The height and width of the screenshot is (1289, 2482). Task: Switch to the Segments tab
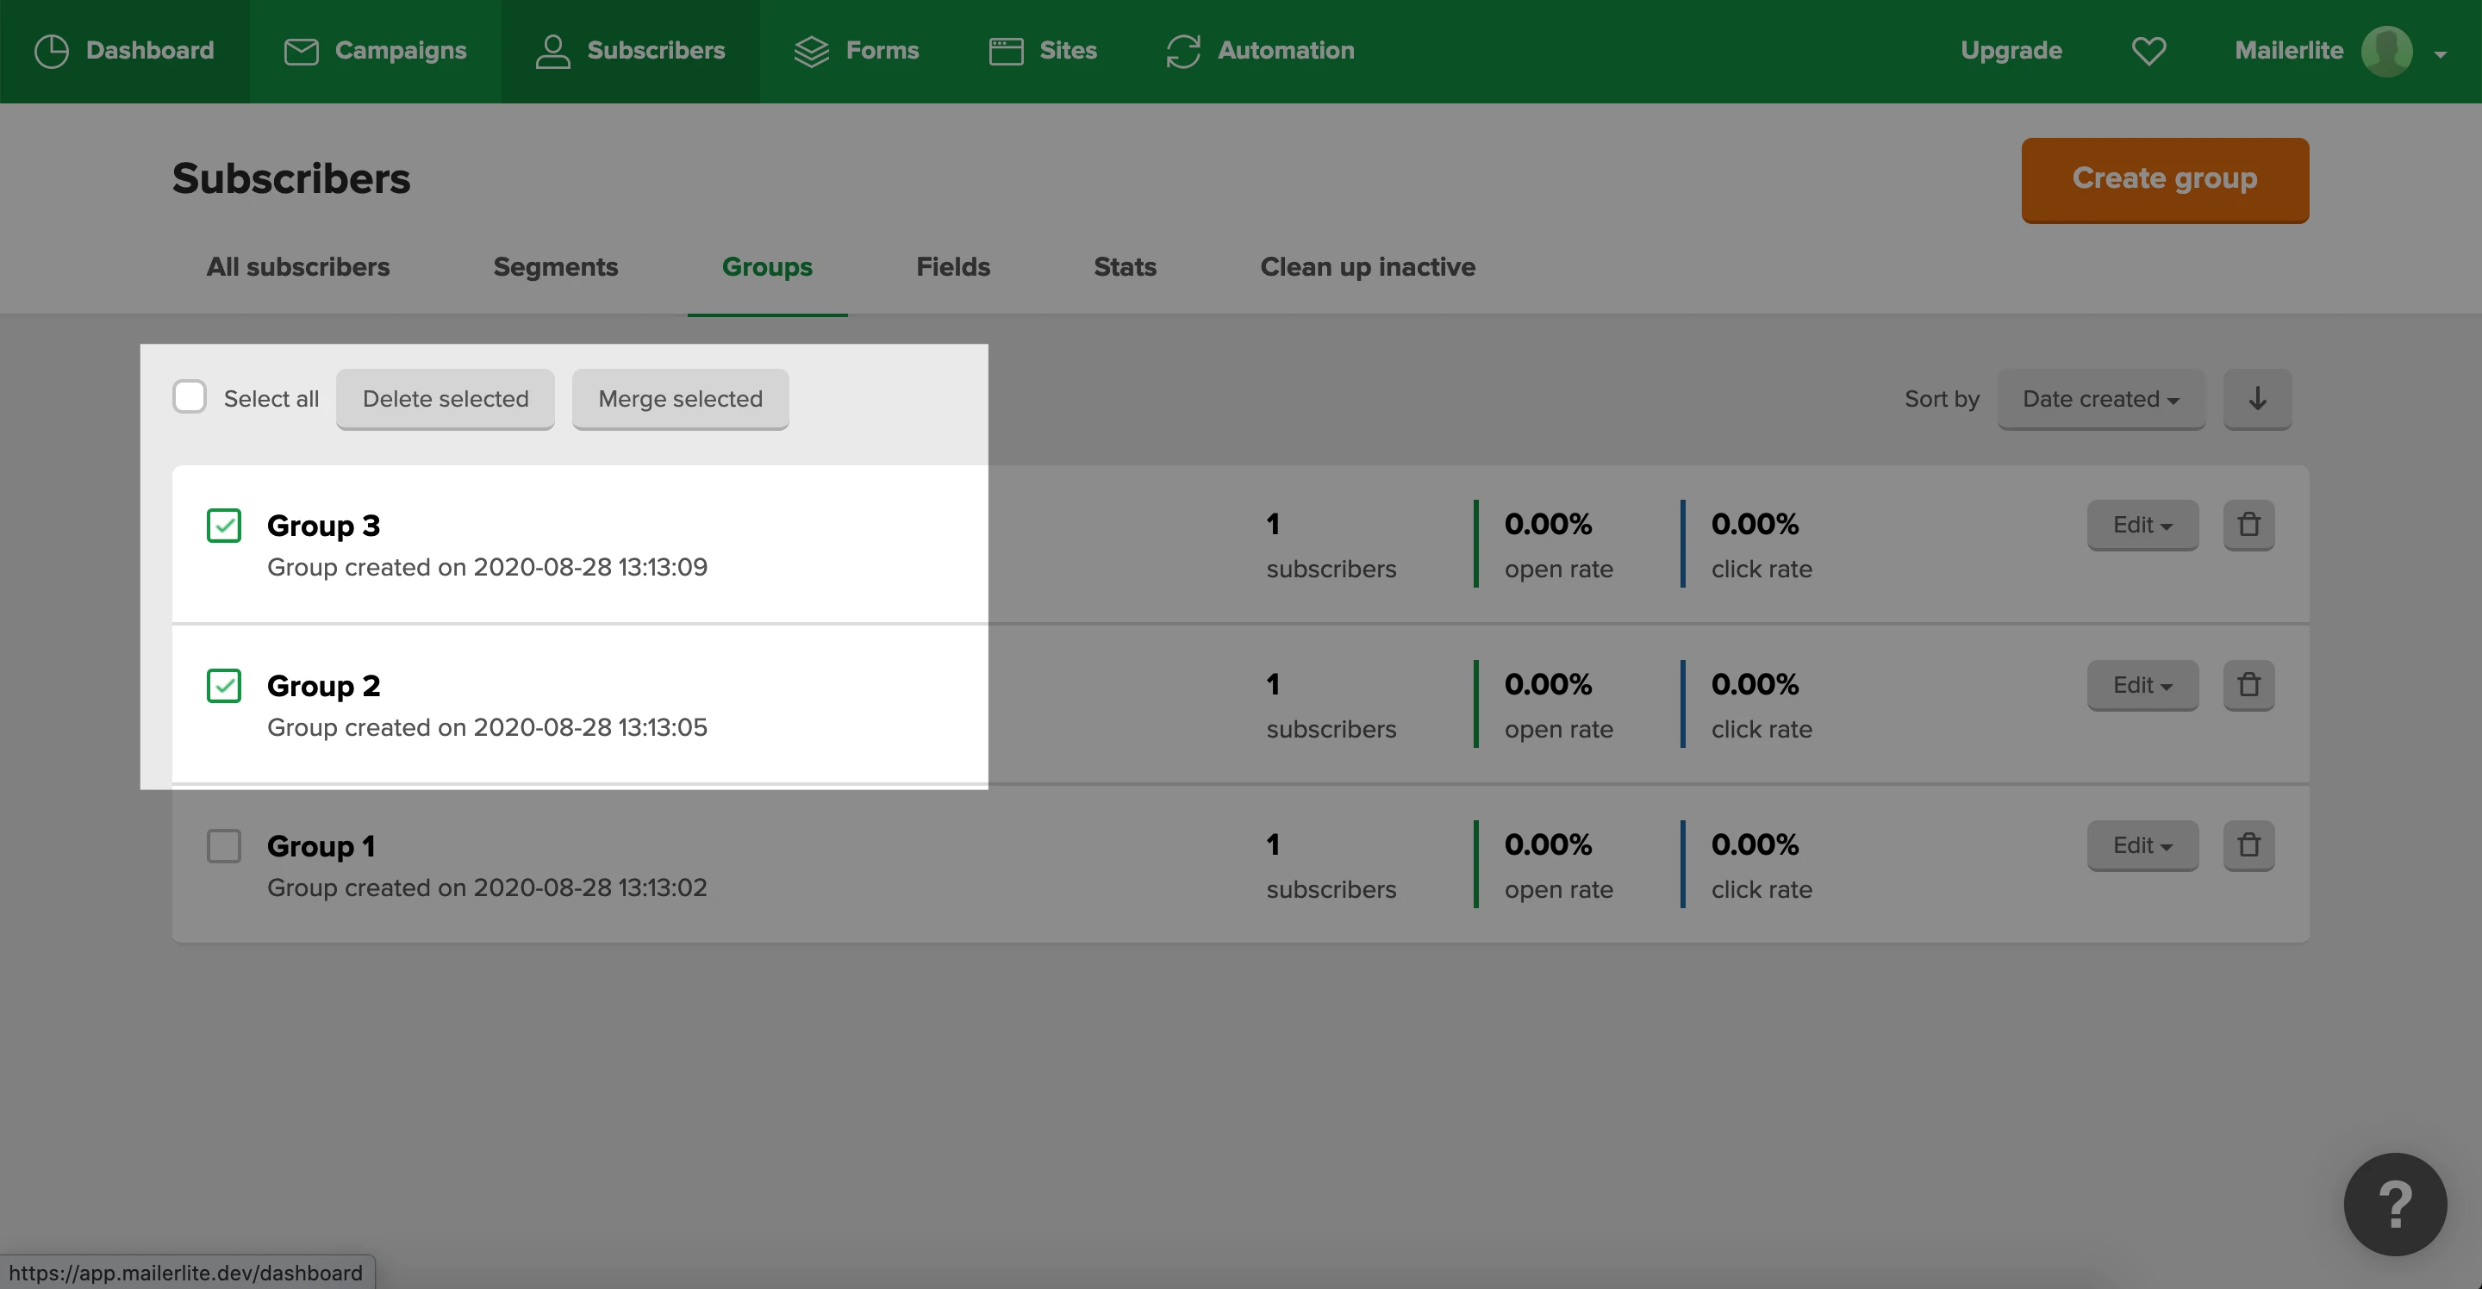555,267
